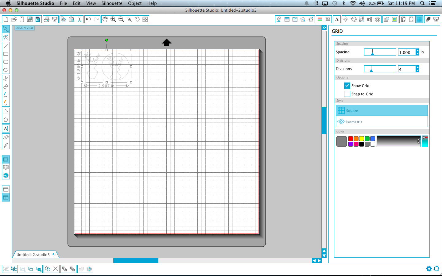This screenshot has height=276, width=442.
Task: Print using the printer icon
Action: point(47,19)
